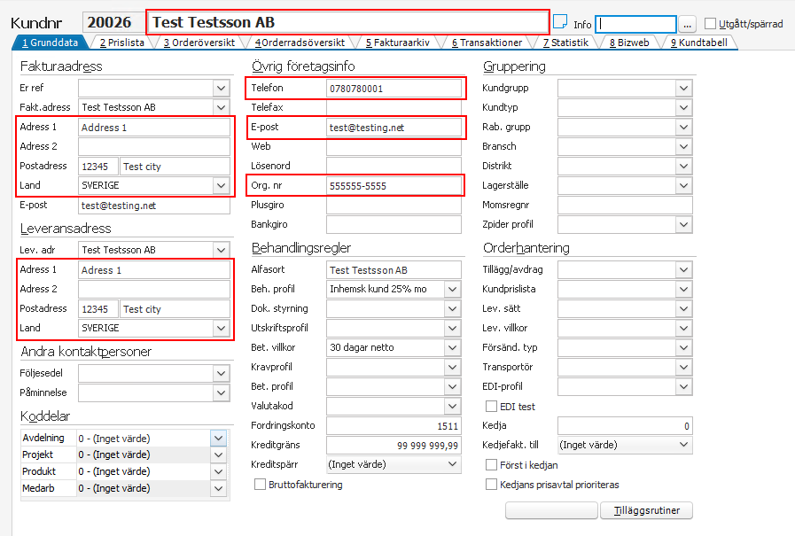Expand the Beh. profil dropdown
The width and height of the screenshot is (795, 536).
[x=452, y=289]
